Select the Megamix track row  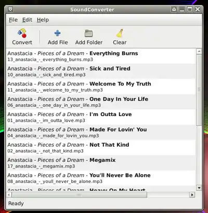101,163
